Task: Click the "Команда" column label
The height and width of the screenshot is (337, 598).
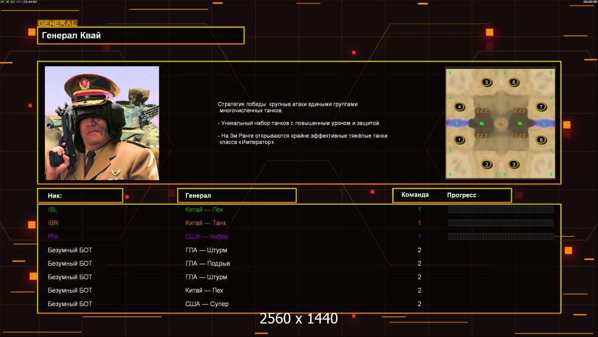Action: (415, 195)
